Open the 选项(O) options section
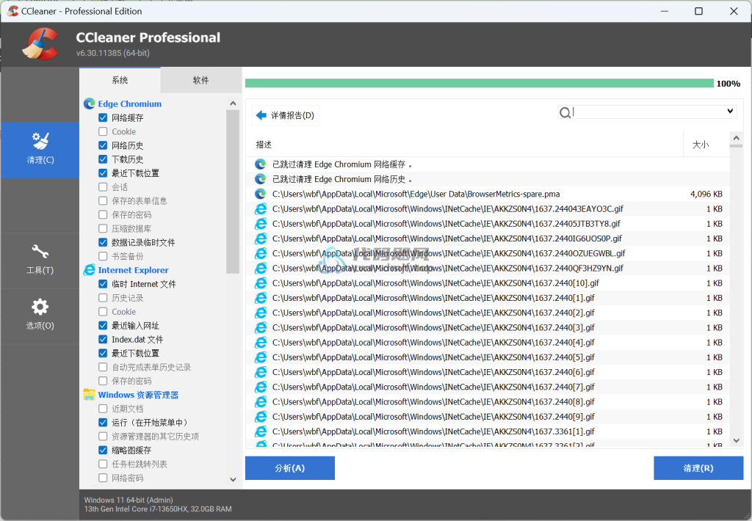This screenshot has height=521, width=752. (40, 316)
